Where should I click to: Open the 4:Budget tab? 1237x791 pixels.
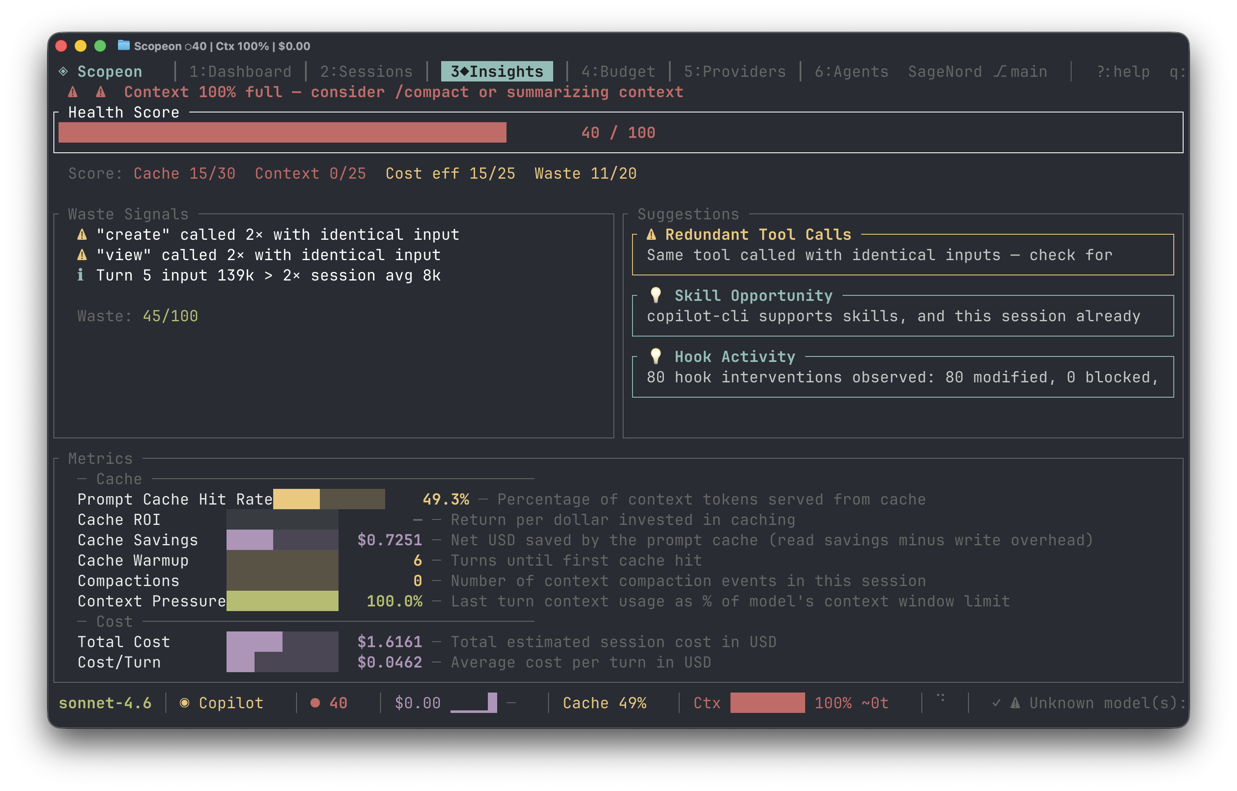[x=618, y=71]
